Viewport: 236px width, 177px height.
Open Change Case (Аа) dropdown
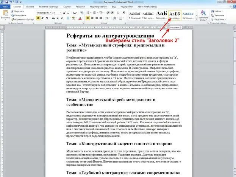click(75, 13)
